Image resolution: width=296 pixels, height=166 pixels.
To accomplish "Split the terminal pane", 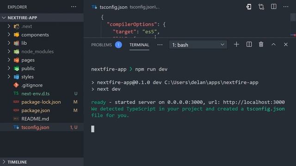I will click(249, 44).
